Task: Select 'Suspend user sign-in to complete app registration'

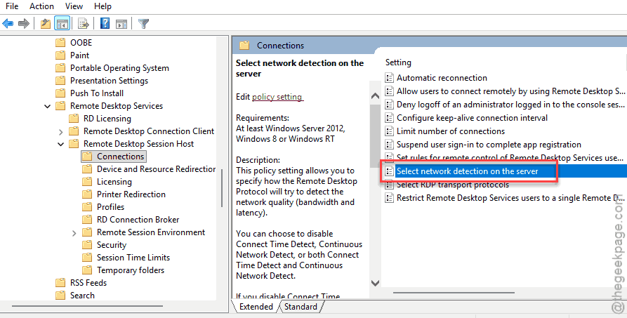Action: 489,145
